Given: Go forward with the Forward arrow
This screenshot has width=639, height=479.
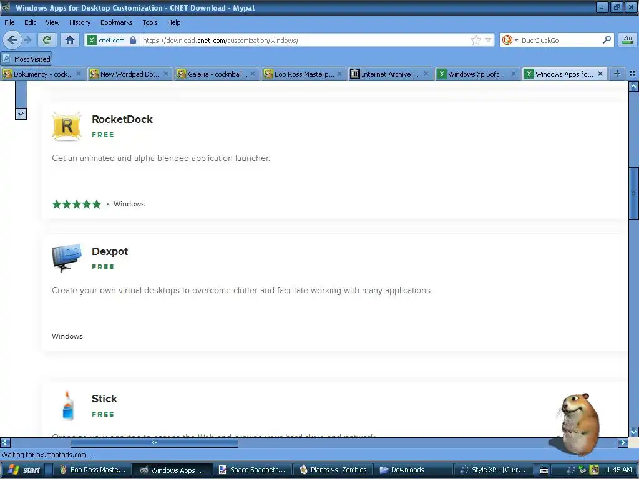Looking at the screenshot, I should pos(28,40).
